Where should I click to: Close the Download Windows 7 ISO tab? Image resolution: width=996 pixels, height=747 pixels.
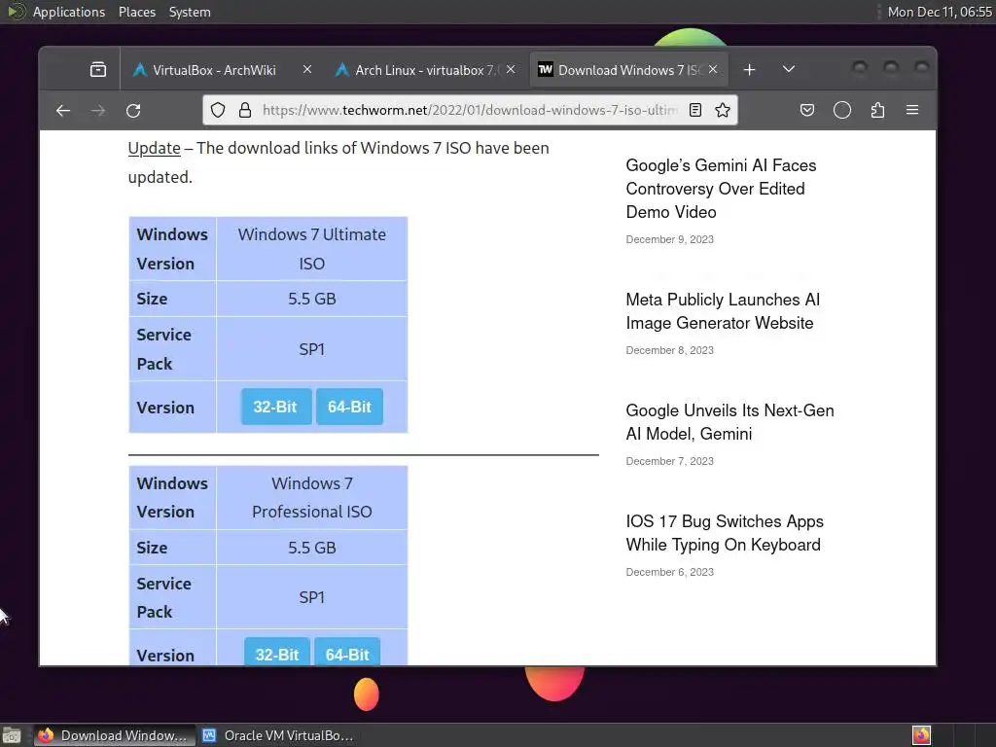(x=713, y=69)
